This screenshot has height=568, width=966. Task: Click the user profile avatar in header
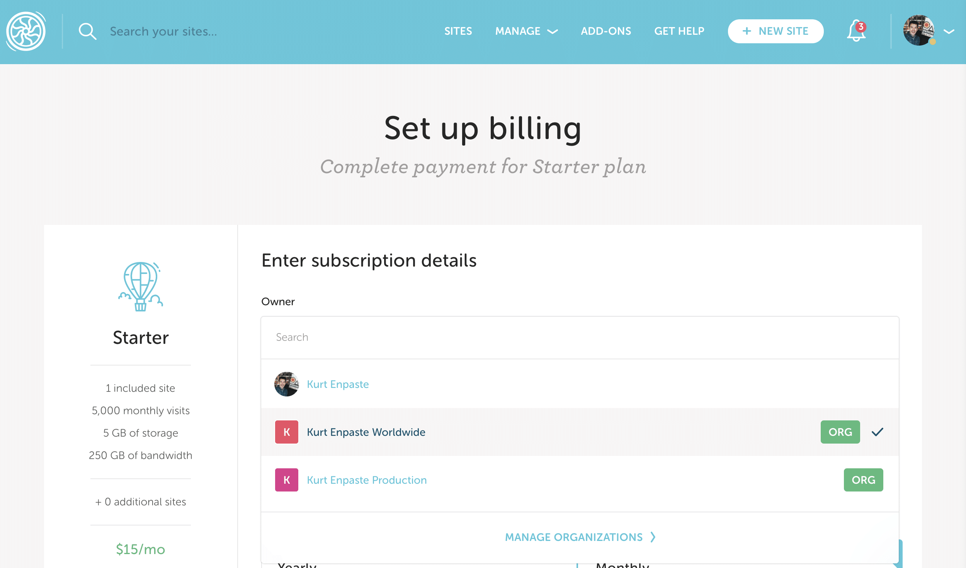(x=919, y=31)
